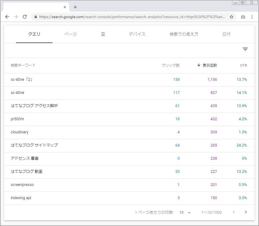Screen dimensions: 259x226
Task: Click the 227 impressions value
Action: [214, 171]
